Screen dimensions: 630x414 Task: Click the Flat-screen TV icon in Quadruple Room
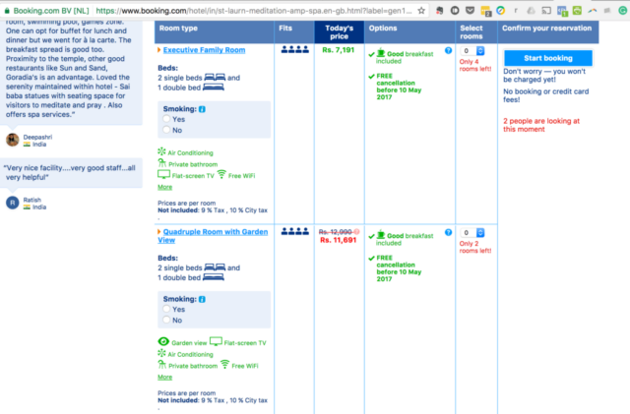pyautogui.click(x=216, y=341)
